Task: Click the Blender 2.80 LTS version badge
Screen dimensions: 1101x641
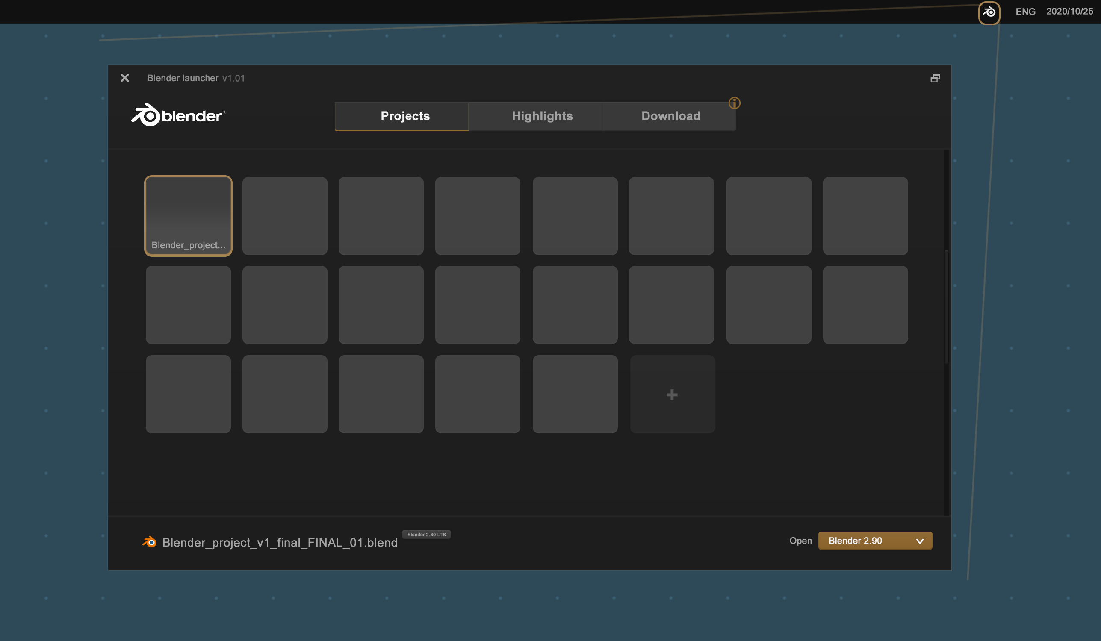Action: [426, 535]
